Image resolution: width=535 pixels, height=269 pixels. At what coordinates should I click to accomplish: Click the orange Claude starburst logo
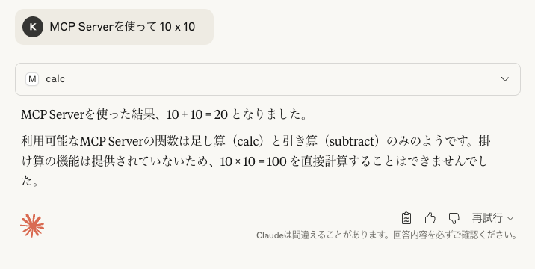point(32,226)
